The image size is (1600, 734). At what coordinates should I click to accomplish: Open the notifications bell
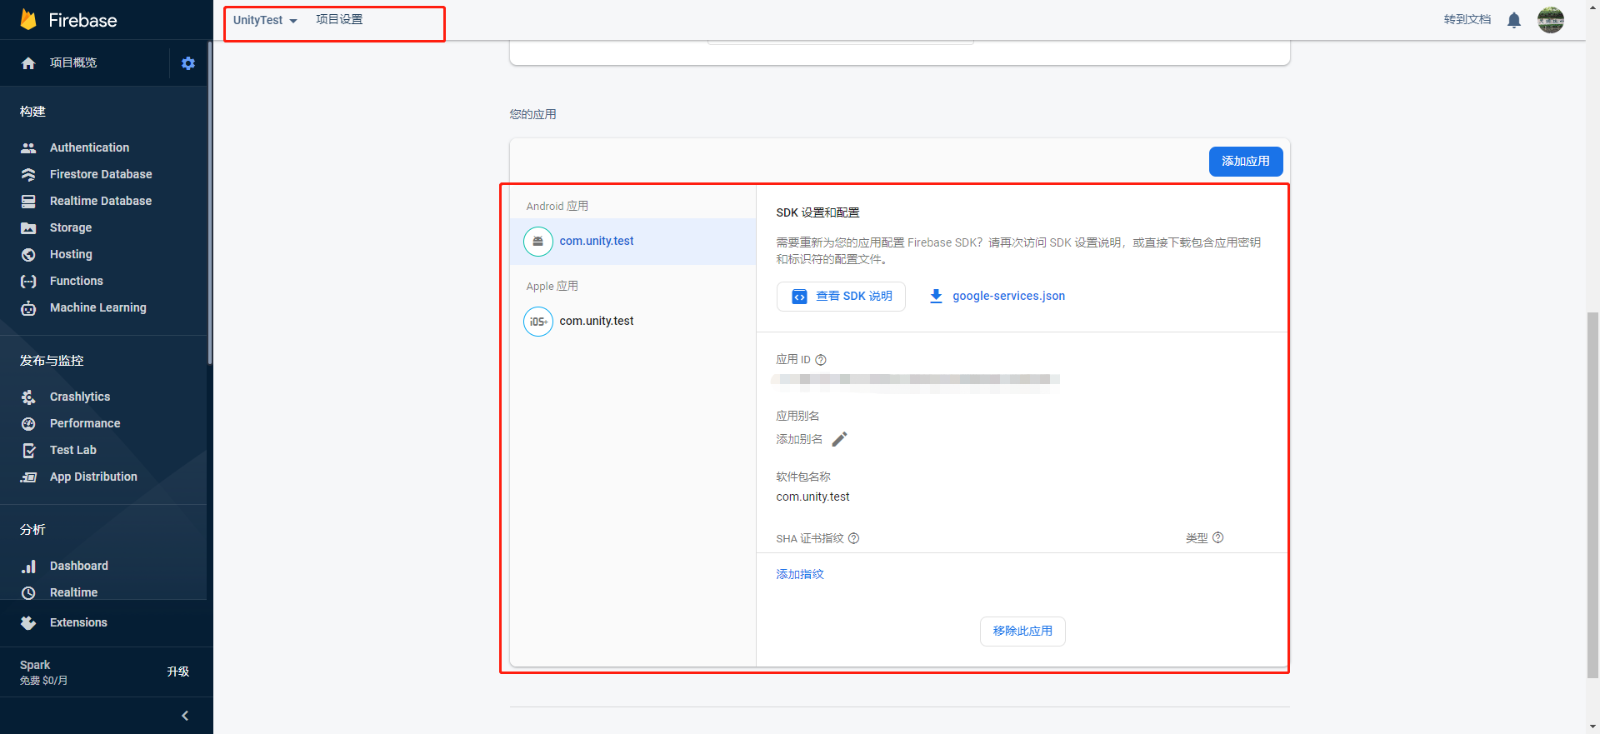click(1514, 20)
